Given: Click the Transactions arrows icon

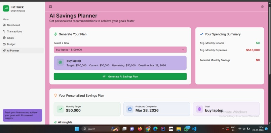Looking at the screenshot, I should click(x=4, y=32).
